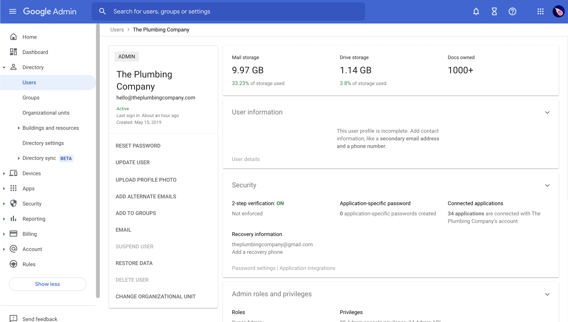The height and width of the screenshot is (322, 568).
Task: Click the Send feedback icon
Action: [x=13, y=319]
